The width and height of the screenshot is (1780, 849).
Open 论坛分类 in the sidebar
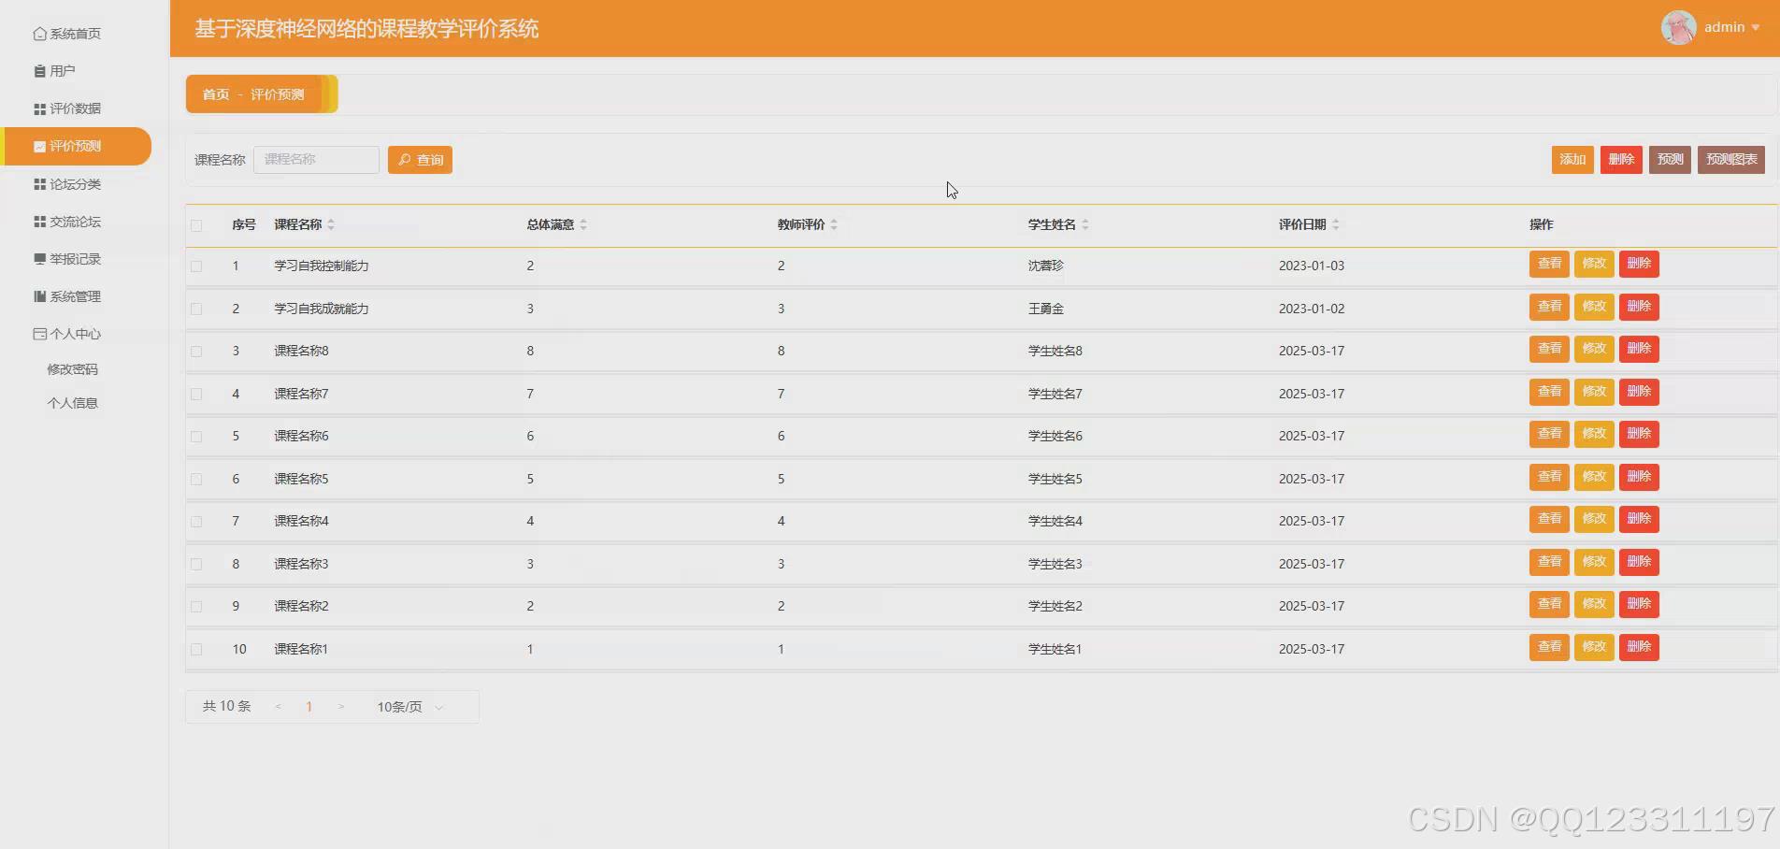(x=75, y=184)
